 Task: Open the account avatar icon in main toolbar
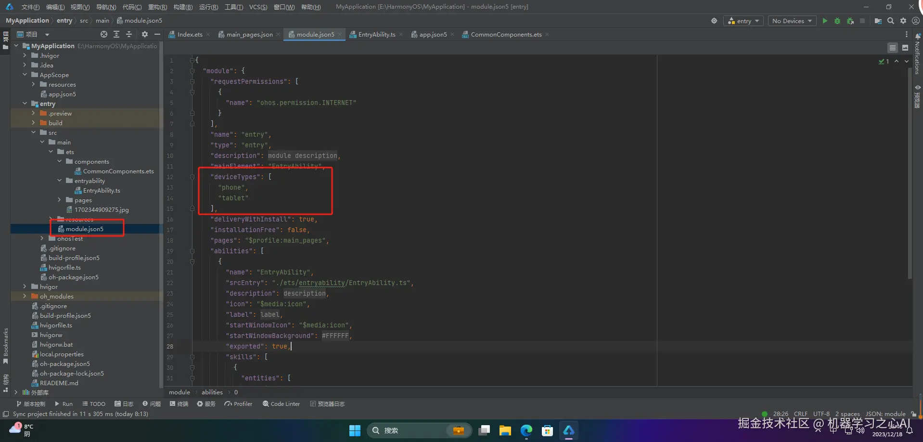[916, 21]
